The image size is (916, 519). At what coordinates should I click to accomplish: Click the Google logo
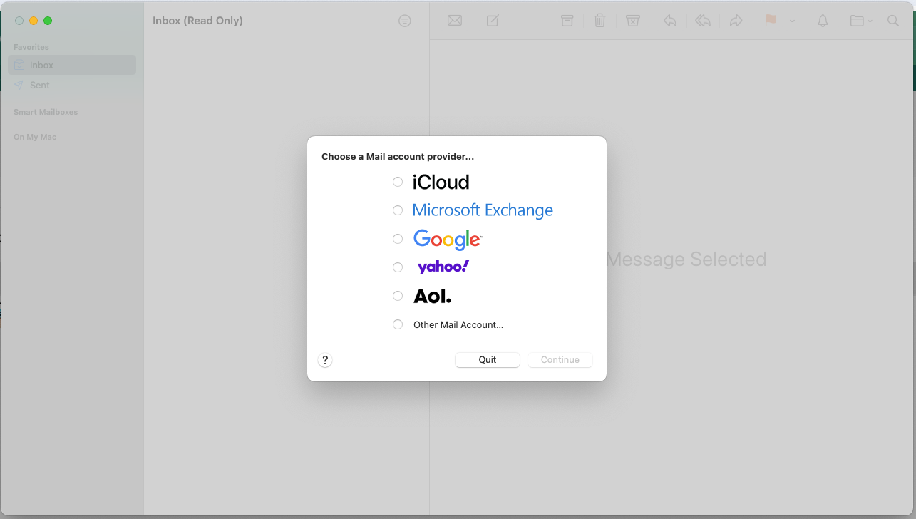(x=448, y=240)
